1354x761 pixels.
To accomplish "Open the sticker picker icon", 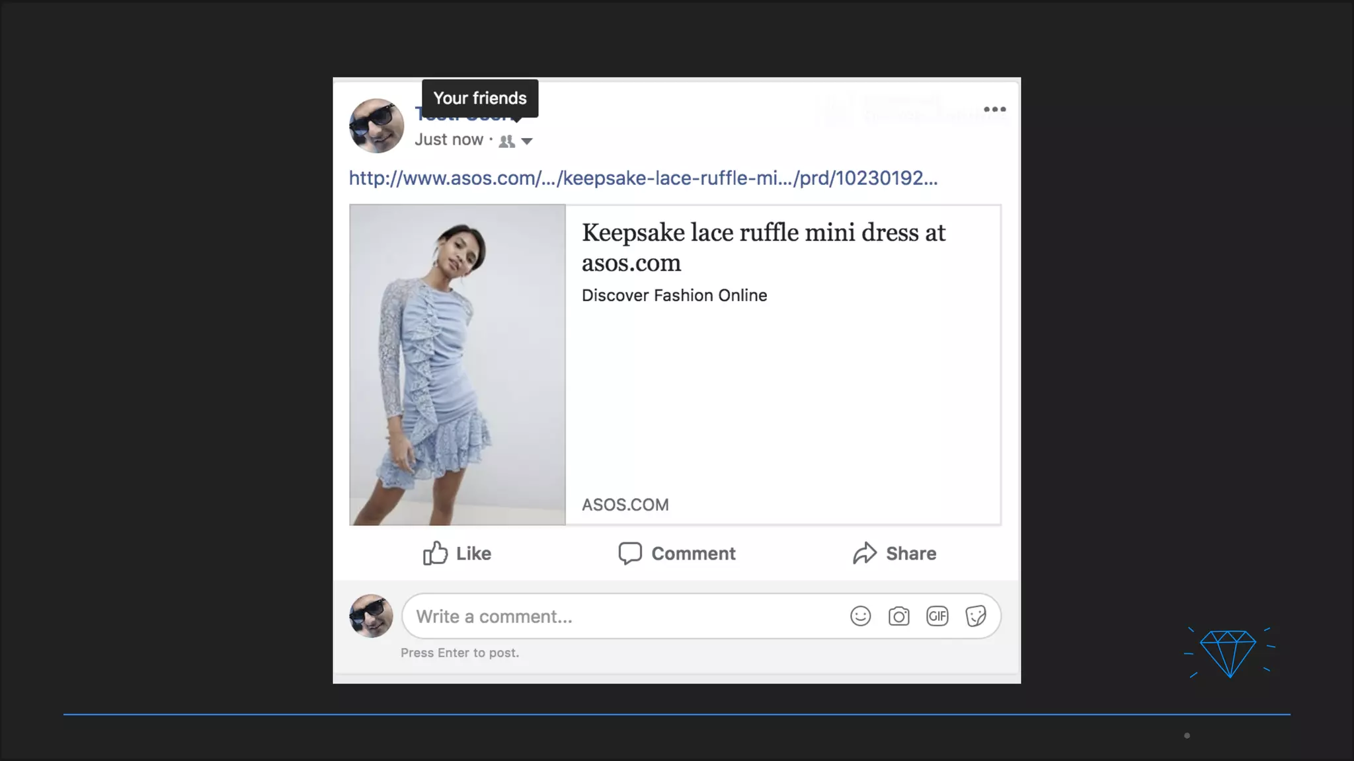I will coord(975,616).
